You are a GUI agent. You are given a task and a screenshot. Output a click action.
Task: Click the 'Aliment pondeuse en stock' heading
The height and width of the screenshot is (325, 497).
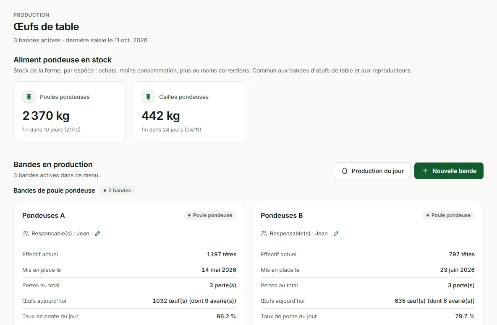(x=63, y=60)
